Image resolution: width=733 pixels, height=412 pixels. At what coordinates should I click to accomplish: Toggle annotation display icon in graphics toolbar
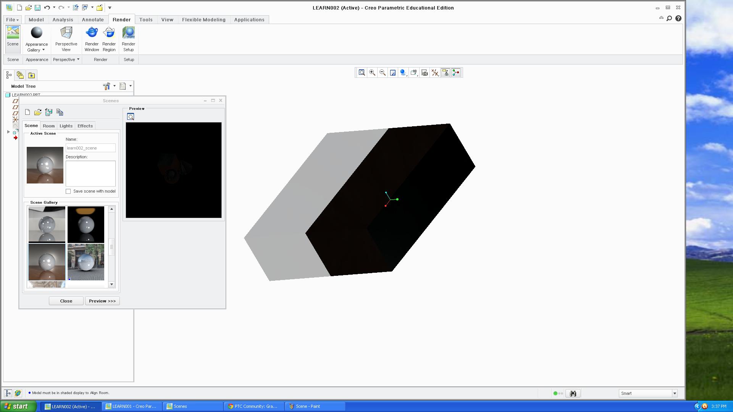[x=446, y=72]
